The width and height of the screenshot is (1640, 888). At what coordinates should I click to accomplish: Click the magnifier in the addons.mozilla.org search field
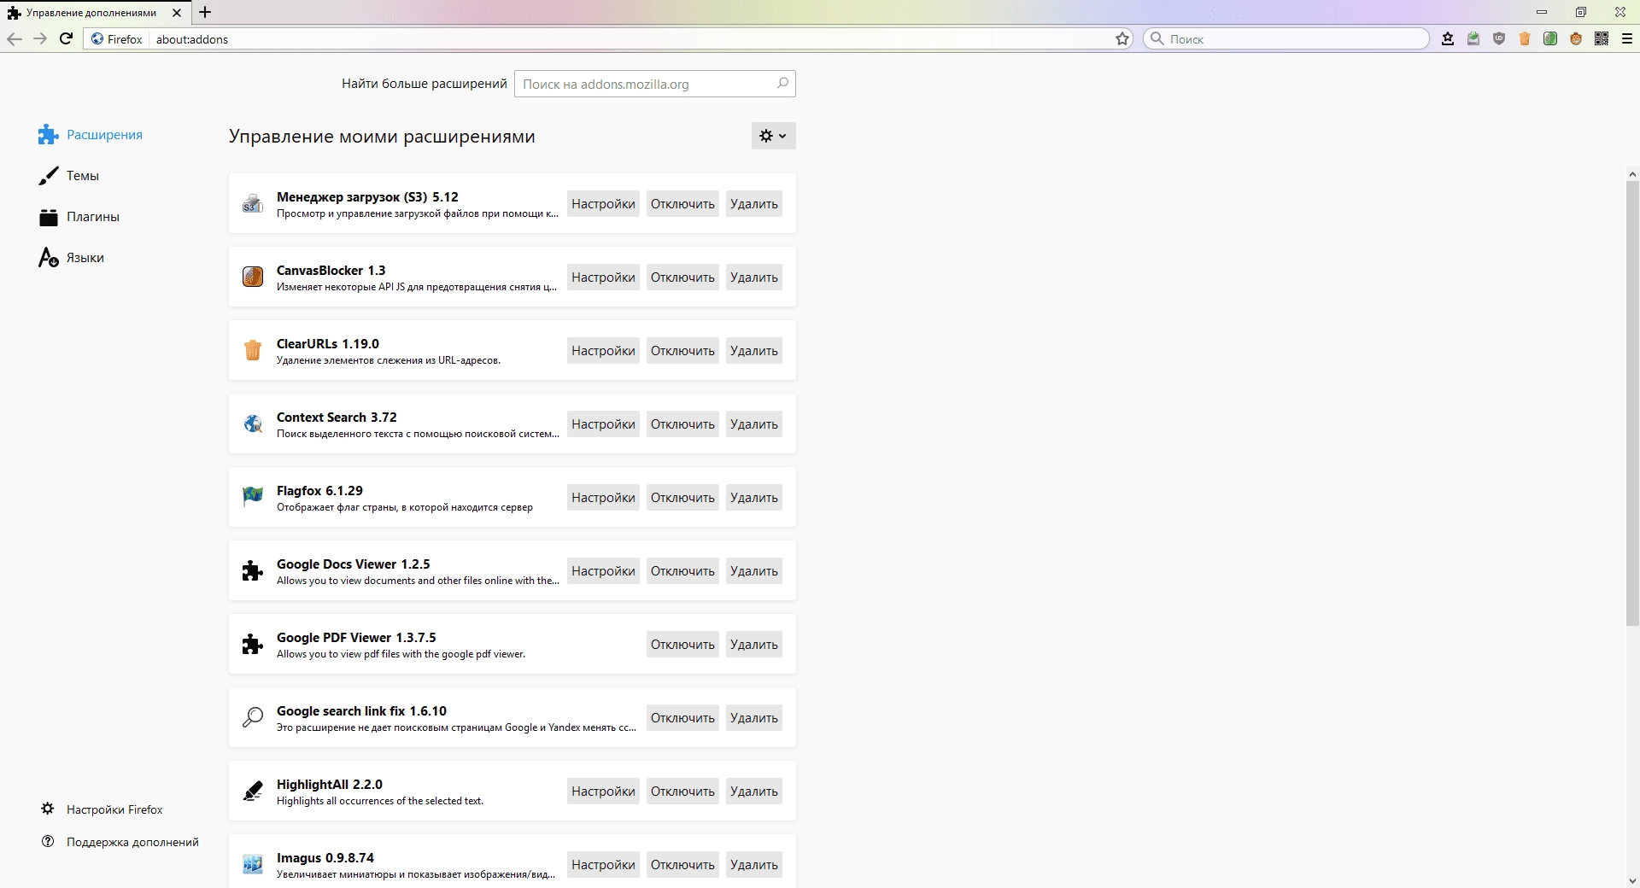pyautogui.click(x=782, y=84)
